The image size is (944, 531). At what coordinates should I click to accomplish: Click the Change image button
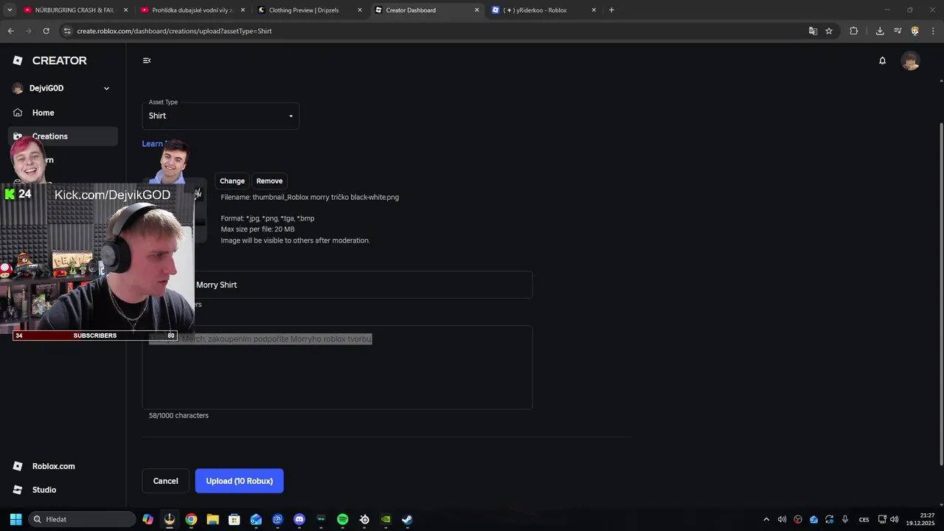pyautogui.click(x=232, y=181)
